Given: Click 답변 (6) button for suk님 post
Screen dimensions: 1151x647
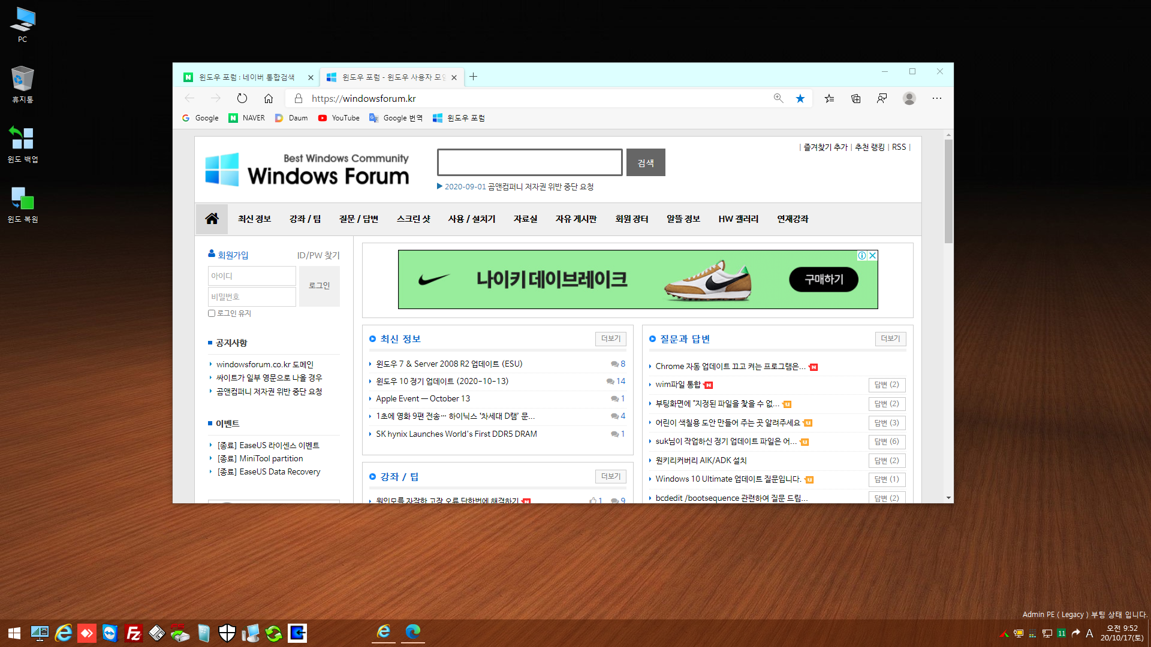Looking at the screenshot, I should tap(887, 442).
